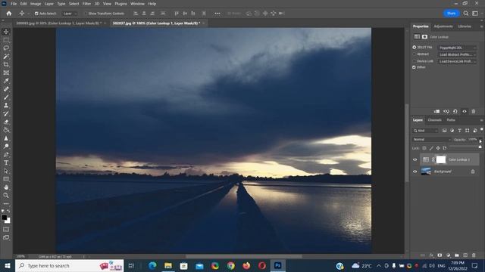
Task: Open the Layers panel options menu
Action: pos(481,120)
